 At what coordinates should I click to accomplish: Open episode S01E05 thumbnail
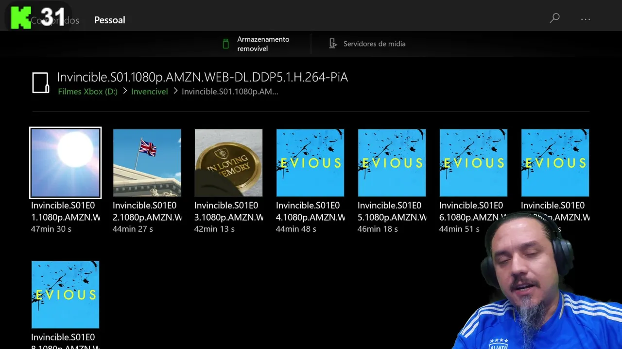(392, 163)
